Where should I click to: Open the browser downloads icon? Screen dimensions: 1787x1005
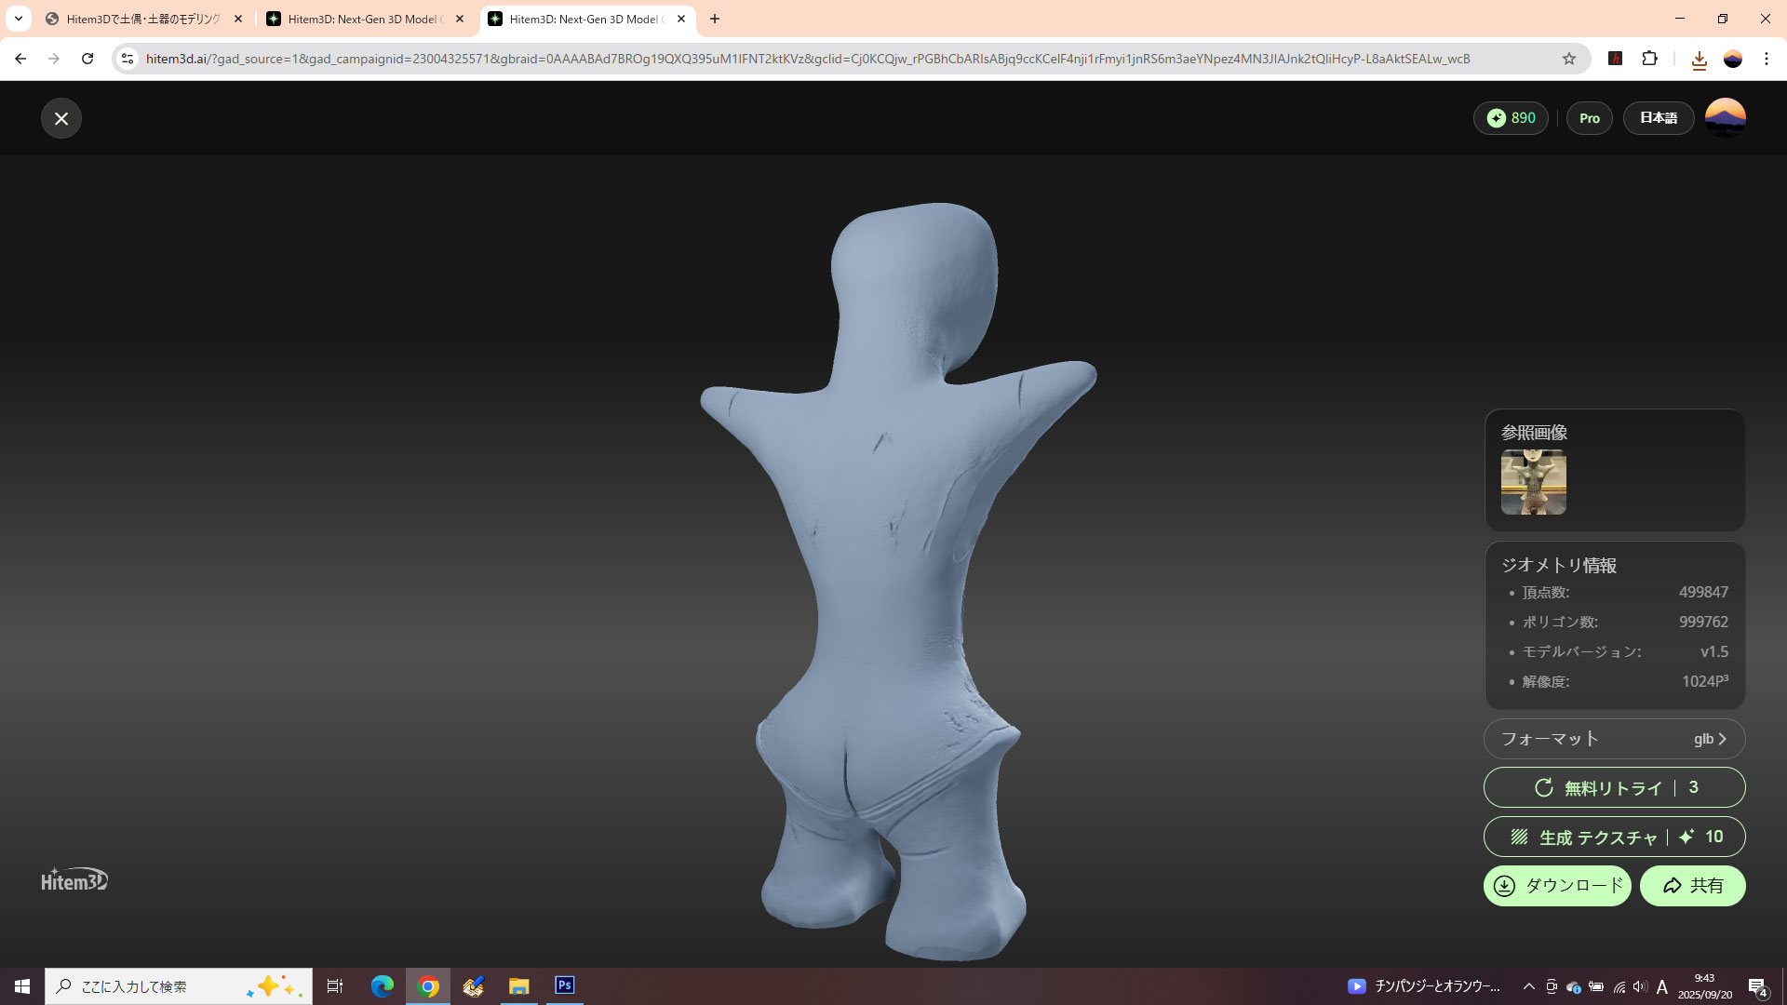1699,60
